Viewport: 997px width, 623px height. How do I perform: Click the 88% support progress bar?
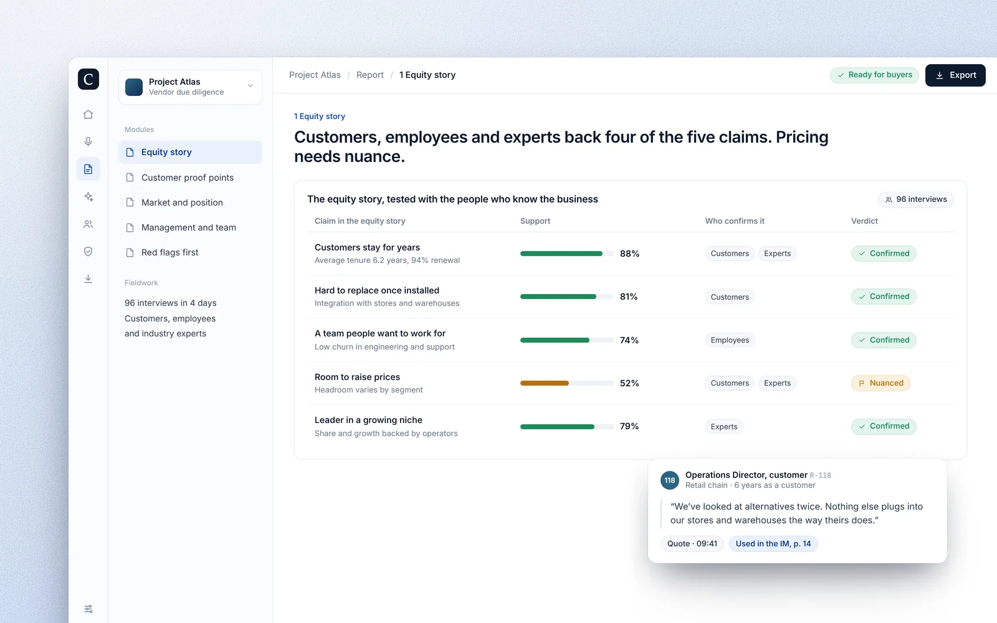point(567,254)
